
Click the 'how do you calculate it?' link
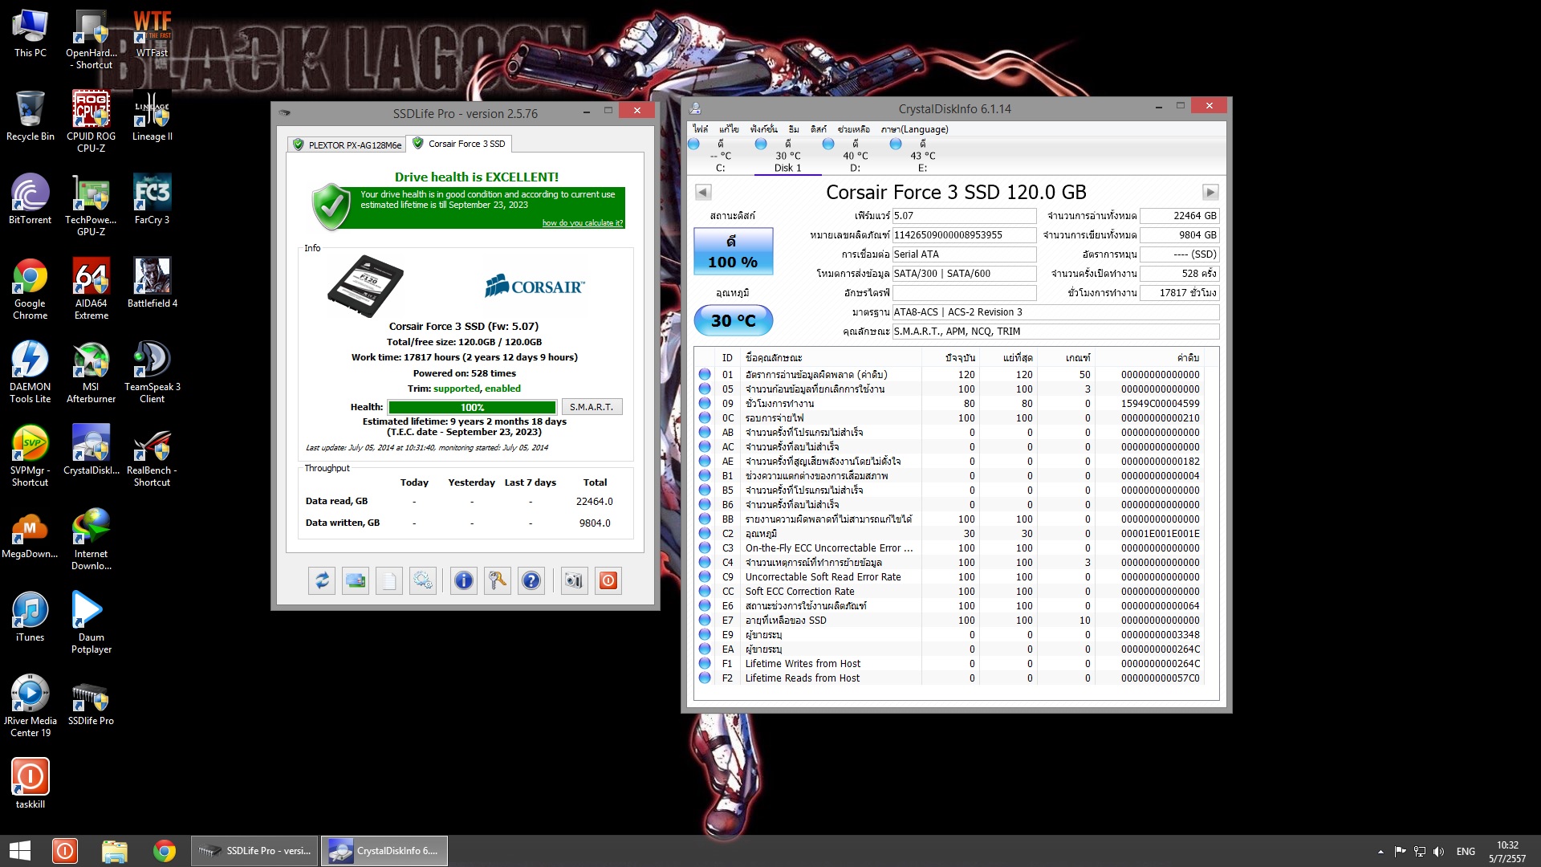pos(582,223)
